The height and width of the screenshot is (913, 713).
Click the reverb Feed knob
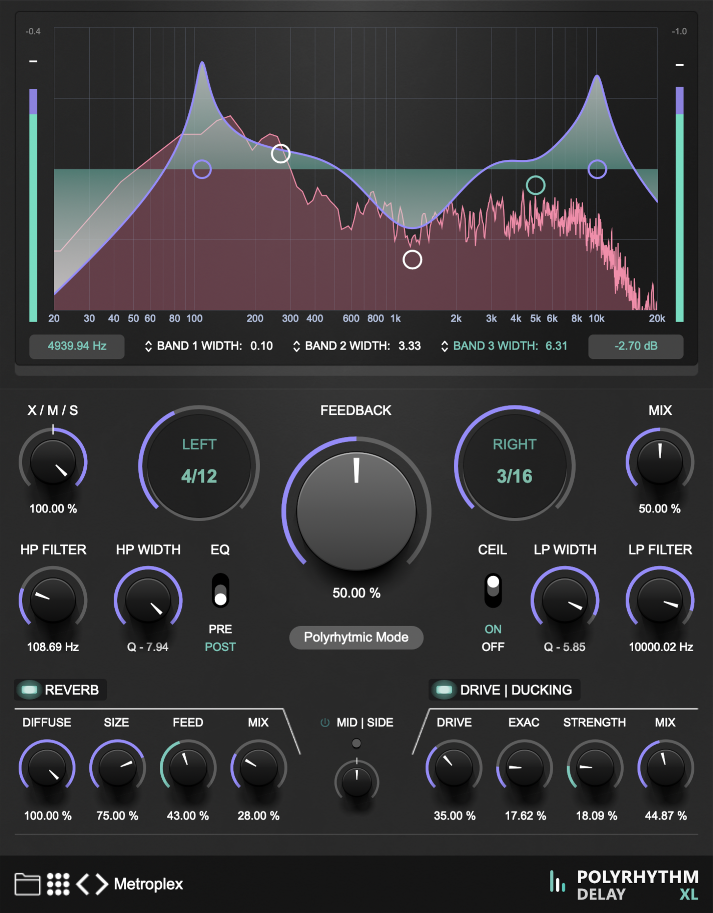click(x=188, y=768)
